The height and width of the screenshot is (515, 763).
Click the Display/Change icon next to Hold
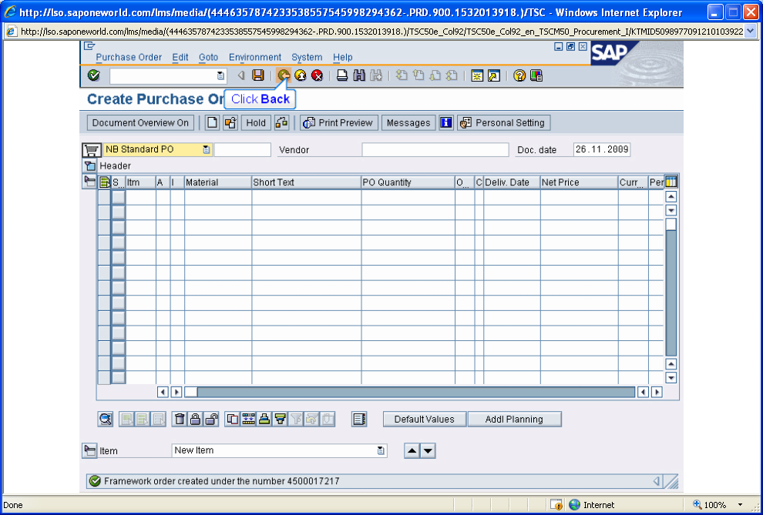[230, 123]
